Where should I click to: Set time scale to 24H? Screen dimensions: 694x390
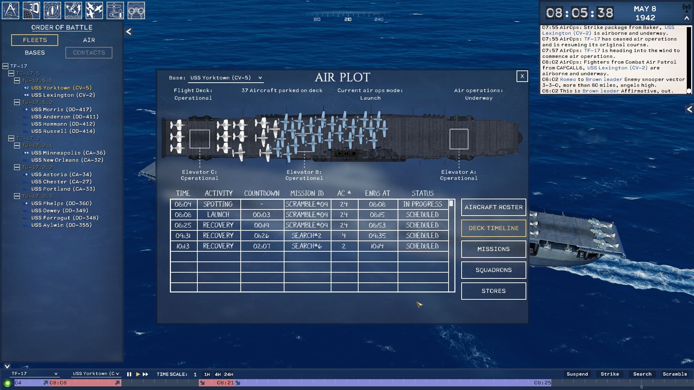(x=228, y=374)
